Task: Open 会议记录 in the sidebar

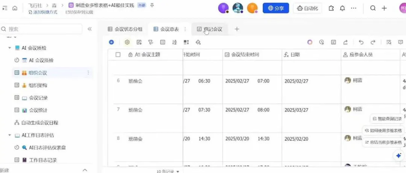Action: click(38, 98)
